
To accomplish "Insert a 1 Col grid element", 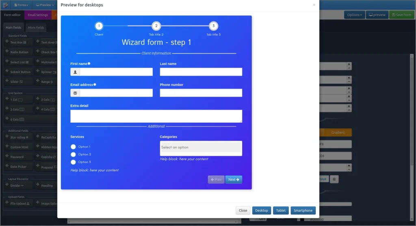I will (18, 99).
